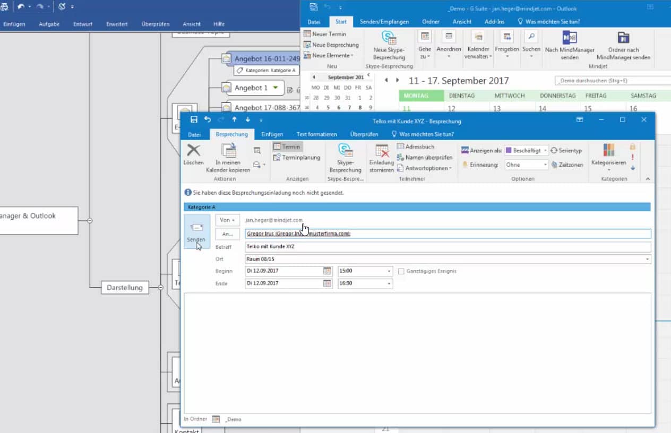Click the save icon in meeting title bar
This screenshot has width=671, height=433.
194,120
